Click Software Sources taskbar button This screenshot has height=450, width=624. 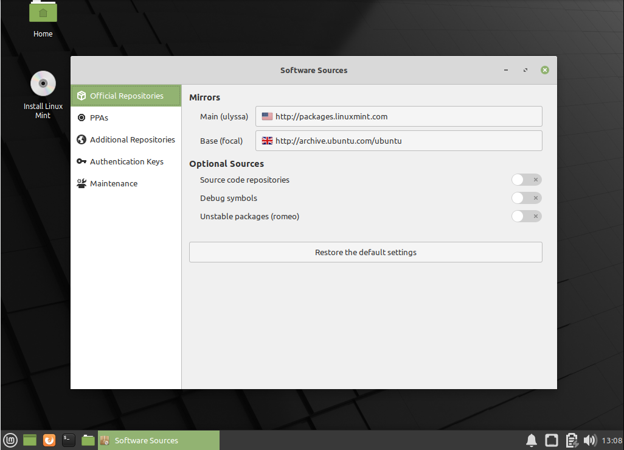coord(159,440)
